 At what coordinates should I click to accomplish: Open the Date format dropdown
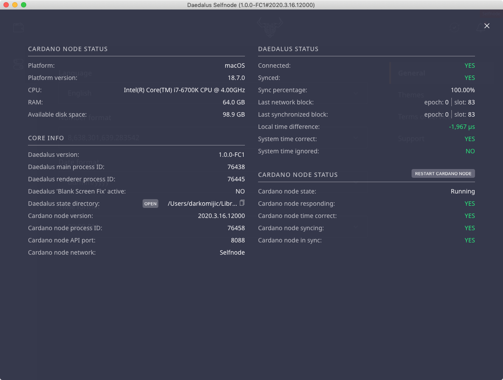(212, 182)
